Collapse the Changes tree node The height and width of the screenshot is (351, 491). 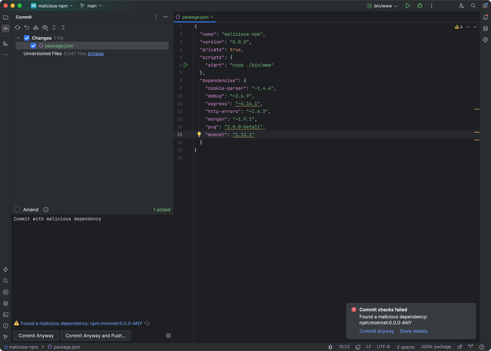click(x=19, y=38)
